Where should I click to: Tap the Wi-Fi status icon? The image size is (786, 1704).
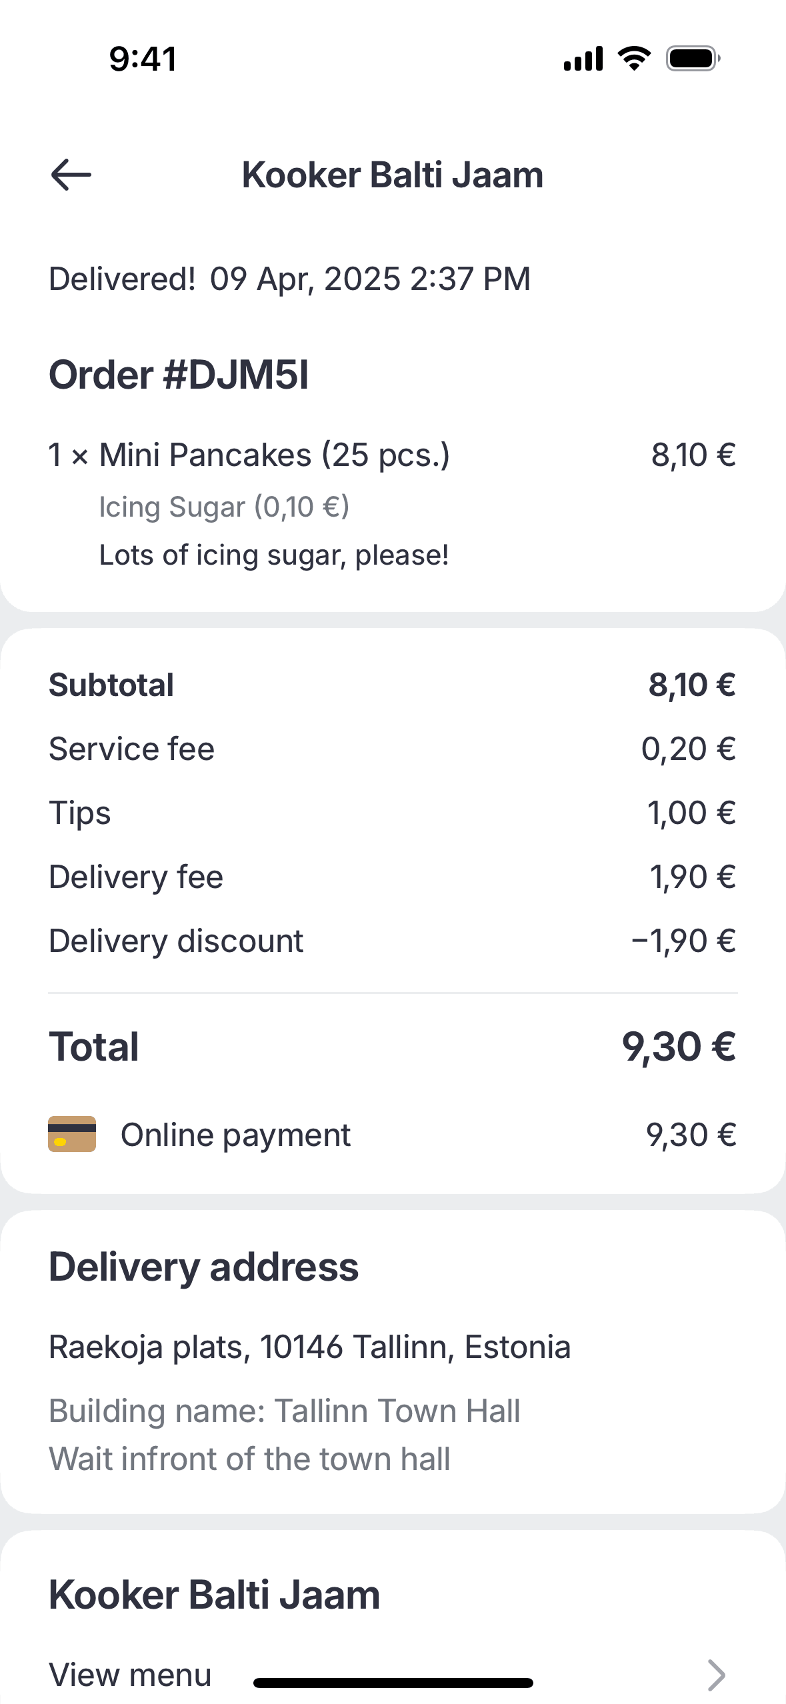635,59
